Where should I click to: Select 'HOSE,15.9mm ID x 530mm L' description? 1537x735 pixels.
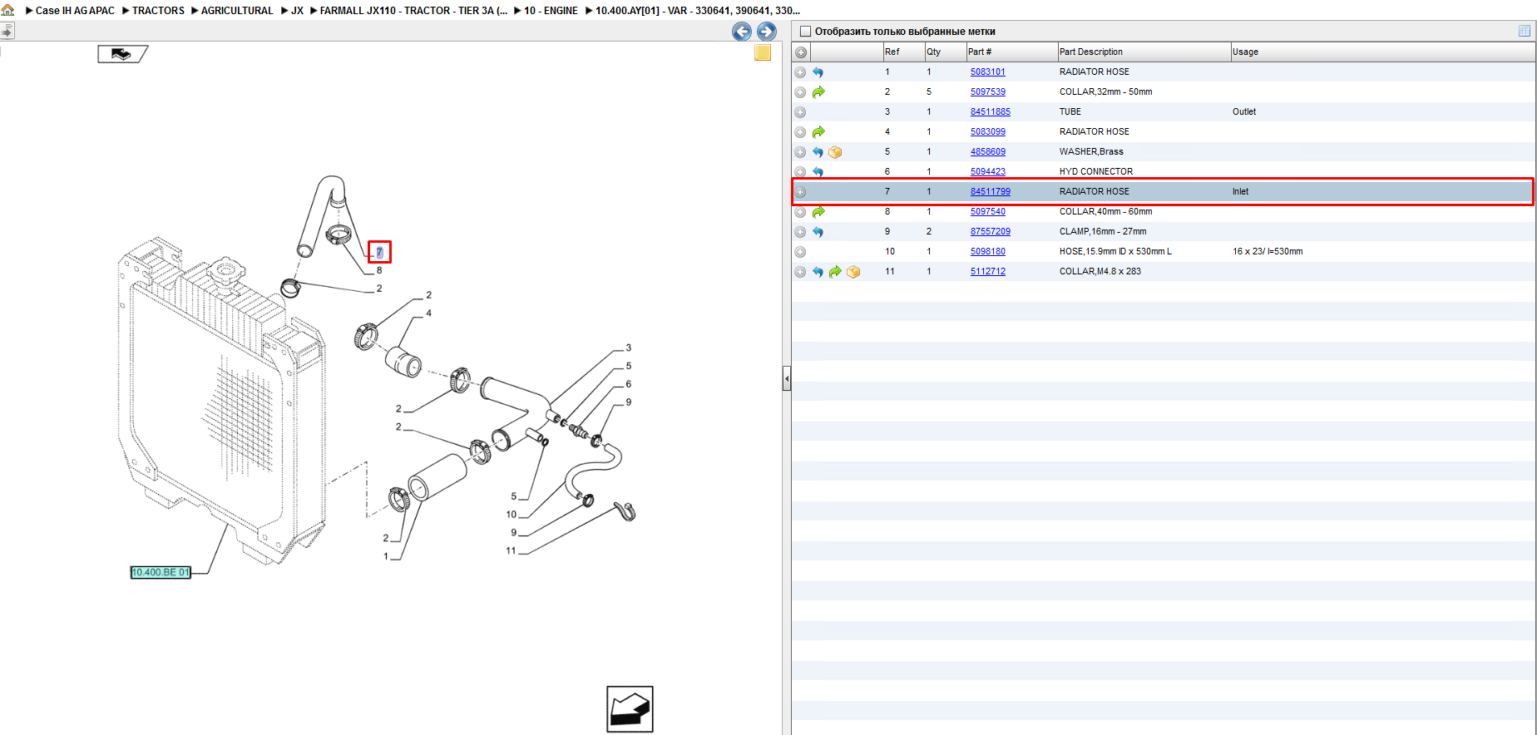[1115, 252]
